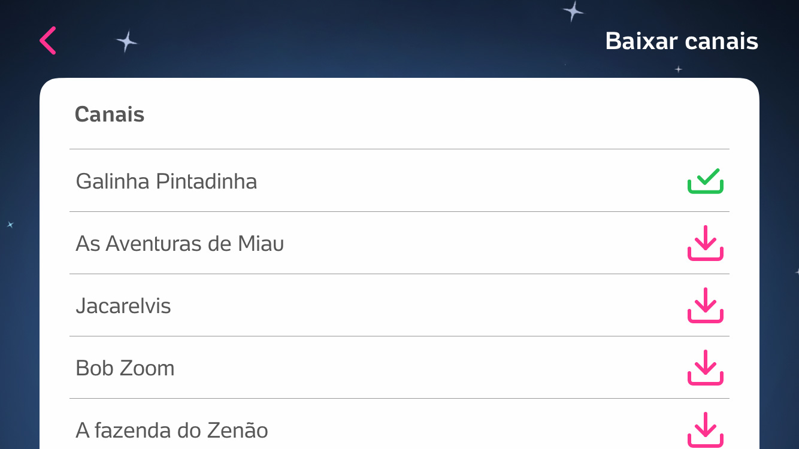Click the small star below Baixar canais

pos(678,69)
